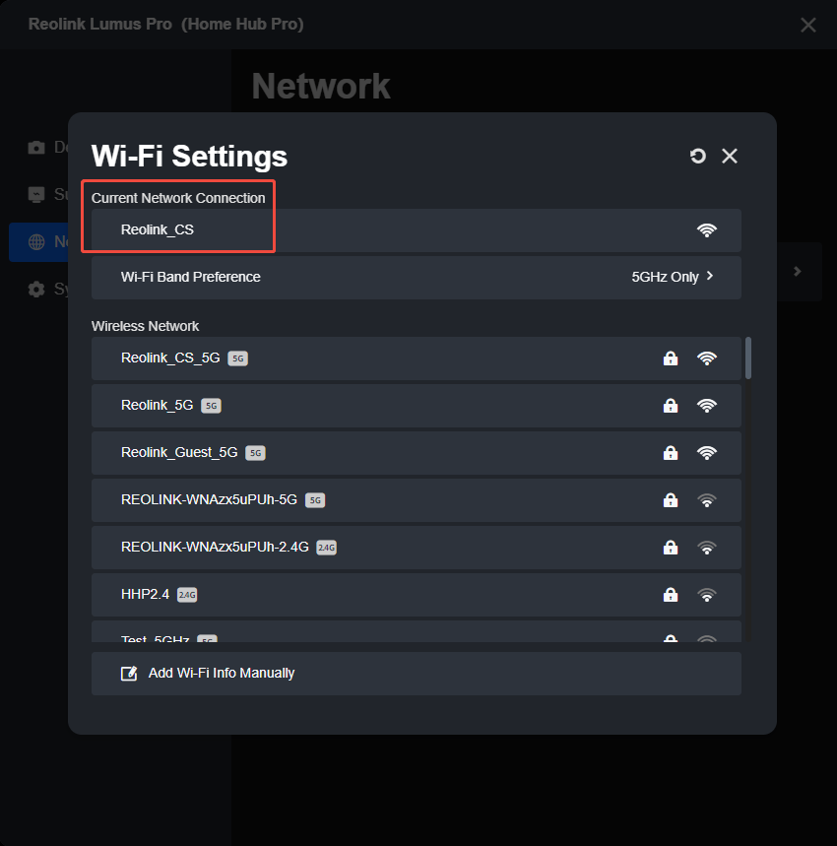Click the 5G badge next to Reolink_CS_5G
837x846 pixels.
238,358
